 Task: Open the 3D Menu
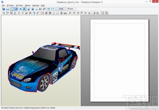[10, 6]
